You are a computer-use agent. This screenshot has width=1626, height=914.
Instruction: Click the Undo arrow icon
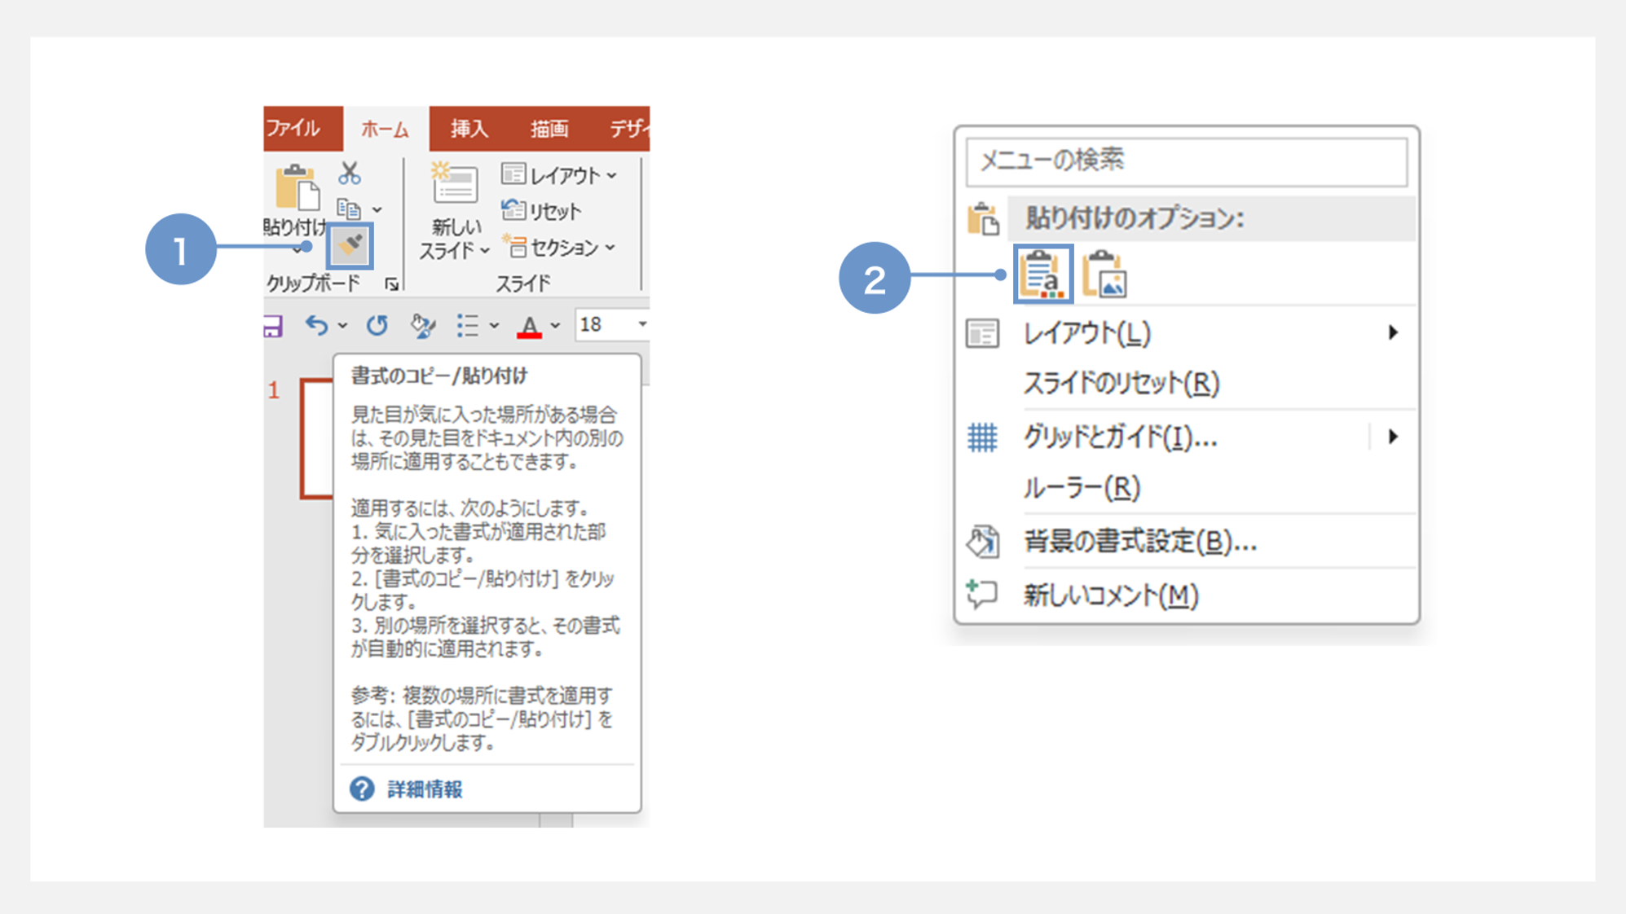318,325
